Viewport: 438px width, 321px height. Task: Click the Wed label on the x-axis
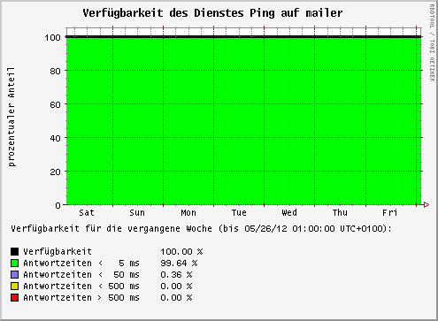coord(289,212)
